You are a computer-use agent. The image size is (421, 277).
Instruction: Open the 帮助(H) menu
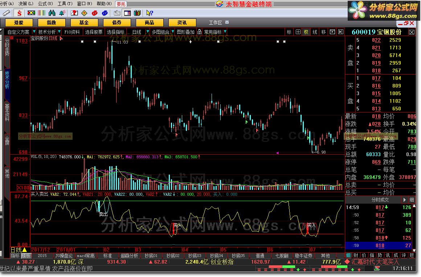(104, 4)
